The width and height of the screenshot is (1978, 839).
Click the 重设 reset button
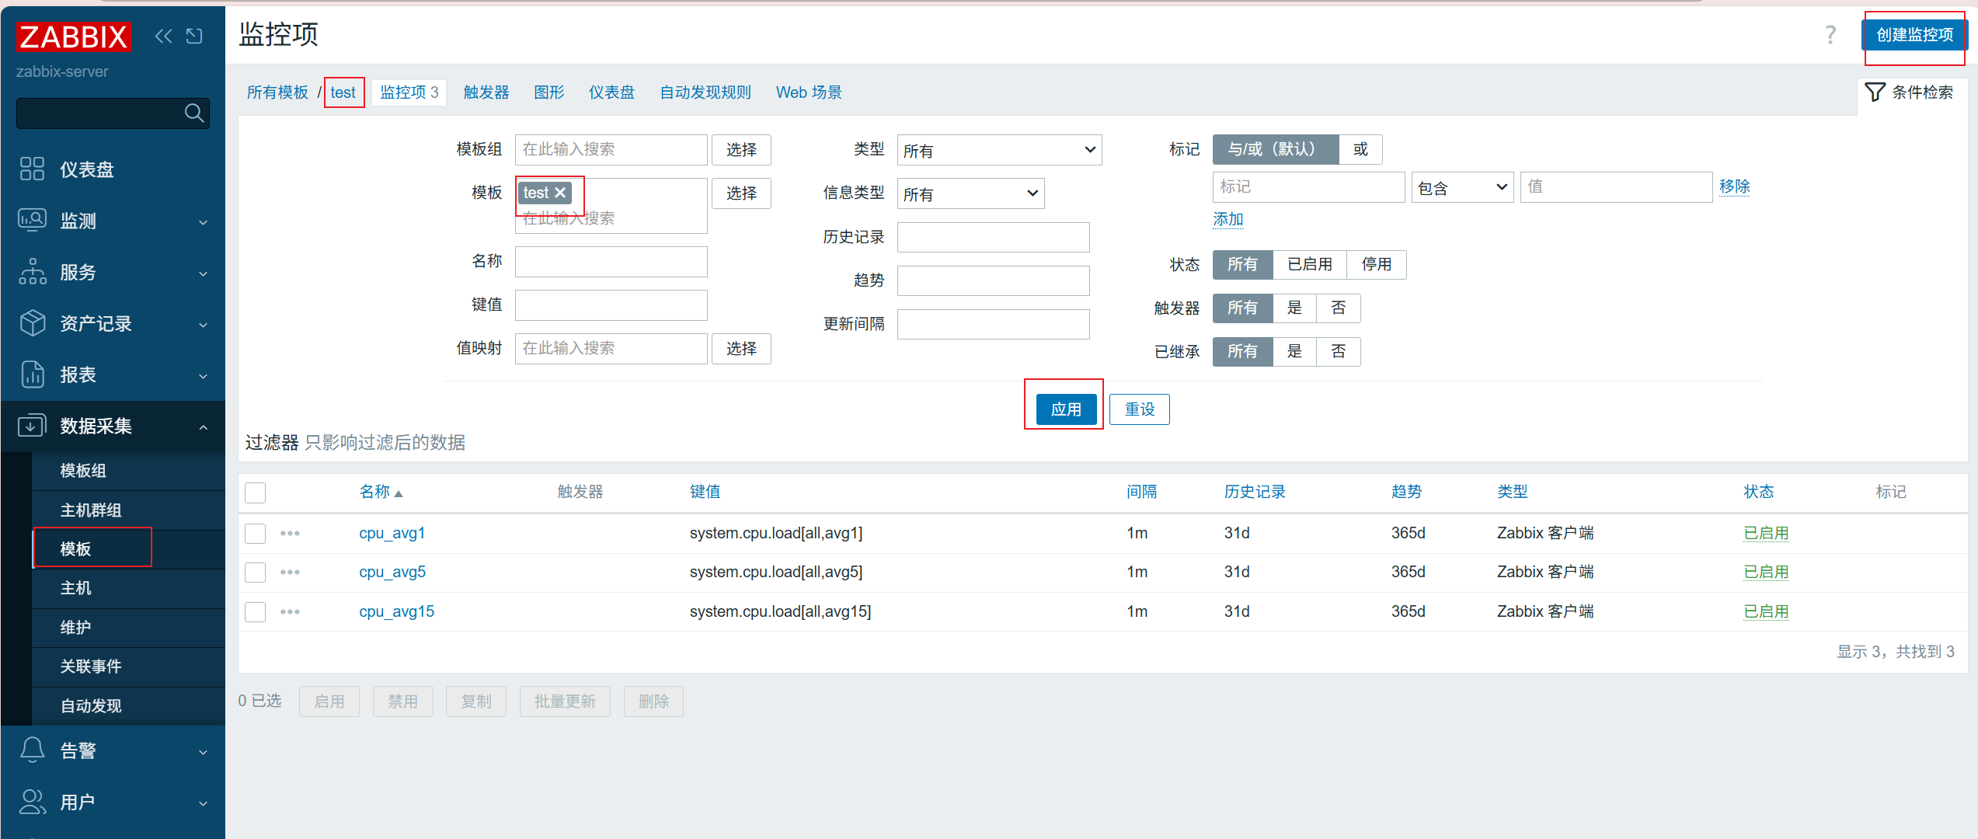pos(1139,409)
